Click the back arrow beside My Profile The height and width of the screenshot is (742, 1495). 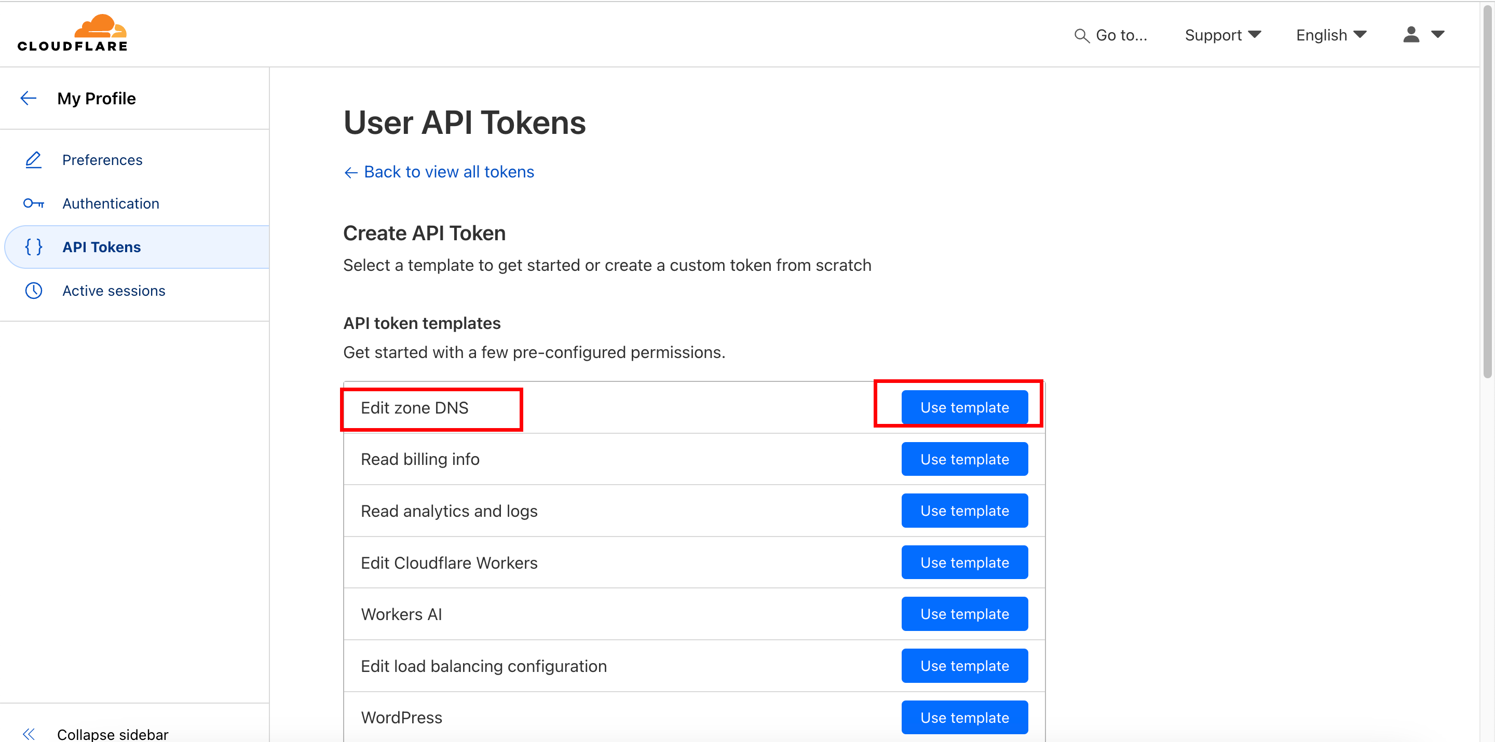click(29, 98)
